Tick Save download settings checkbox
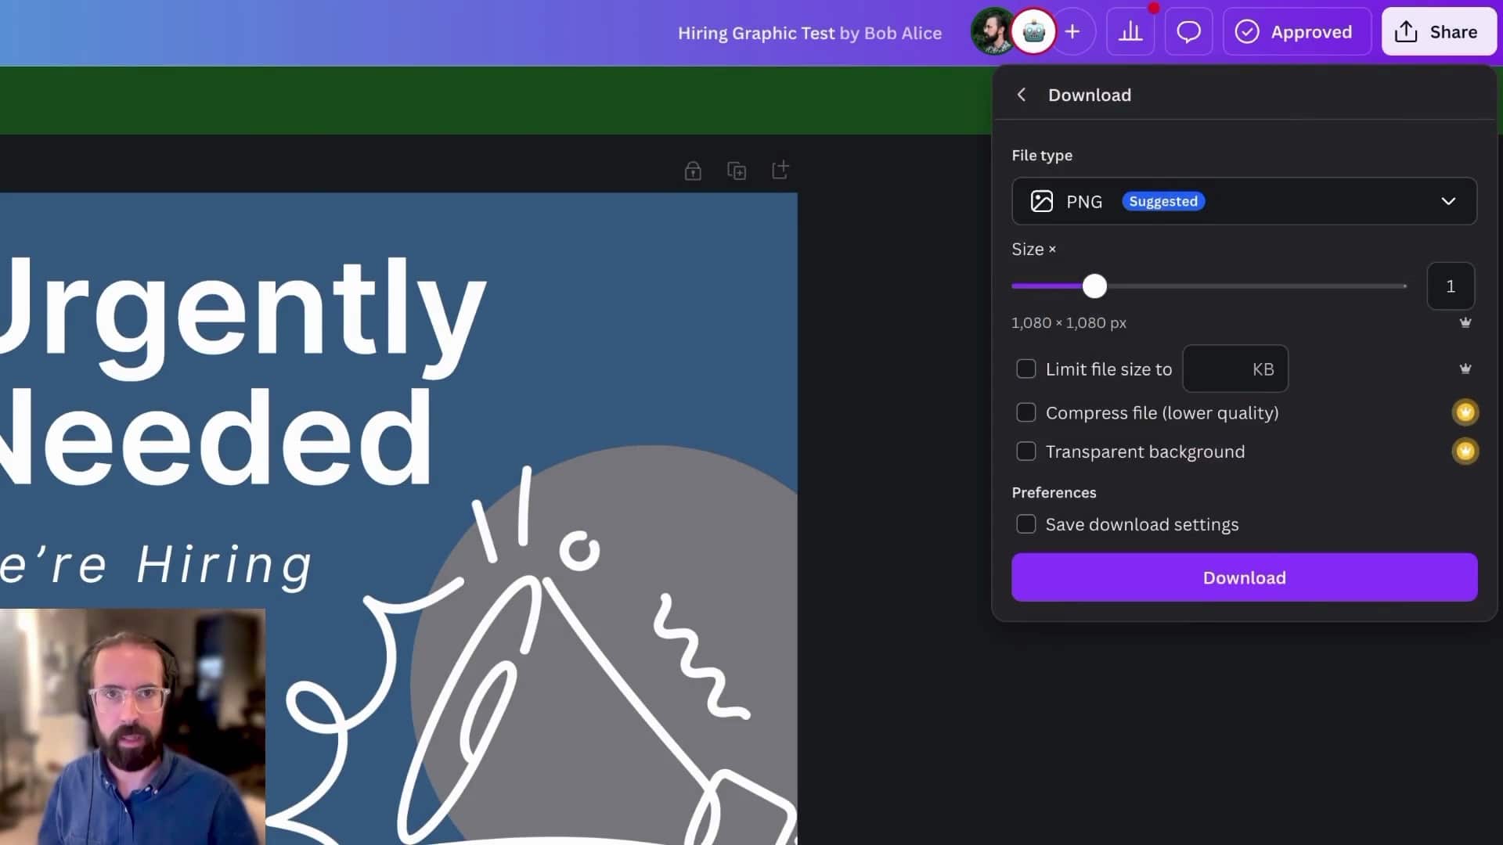 (x=1025, y=524)
